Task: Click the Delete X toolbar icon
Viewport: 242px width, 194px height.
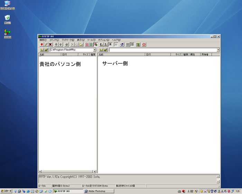Action: pos(72,45)
